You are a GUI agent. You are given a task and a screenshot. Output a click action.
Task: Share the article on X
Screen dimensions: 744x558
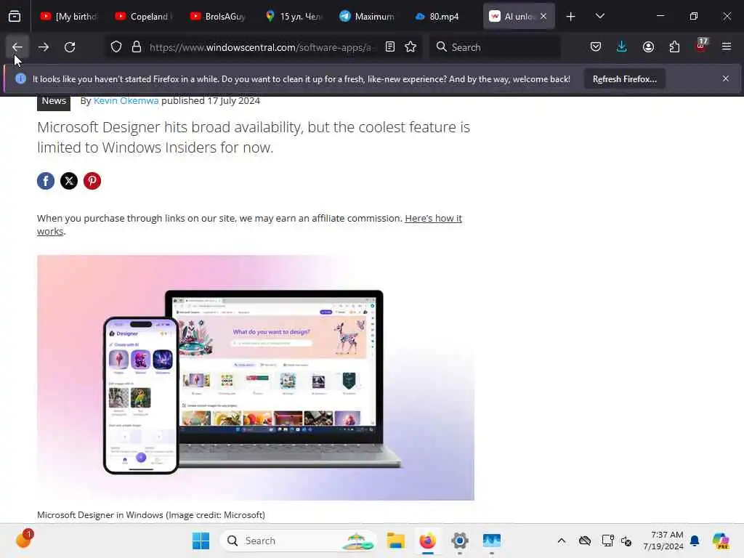click(69, 181)
